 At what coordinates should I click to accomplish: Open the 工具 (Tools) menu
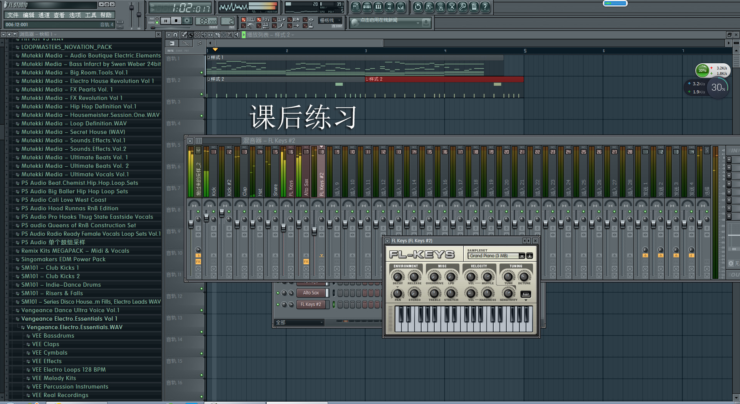click(x=91, y=15)
